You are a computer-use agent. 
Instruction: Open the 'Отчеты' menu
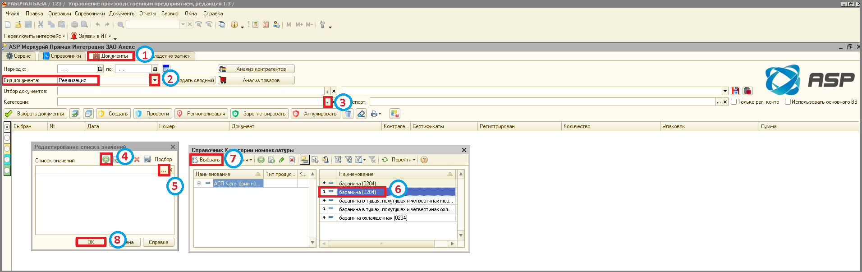tap(148, 14)
